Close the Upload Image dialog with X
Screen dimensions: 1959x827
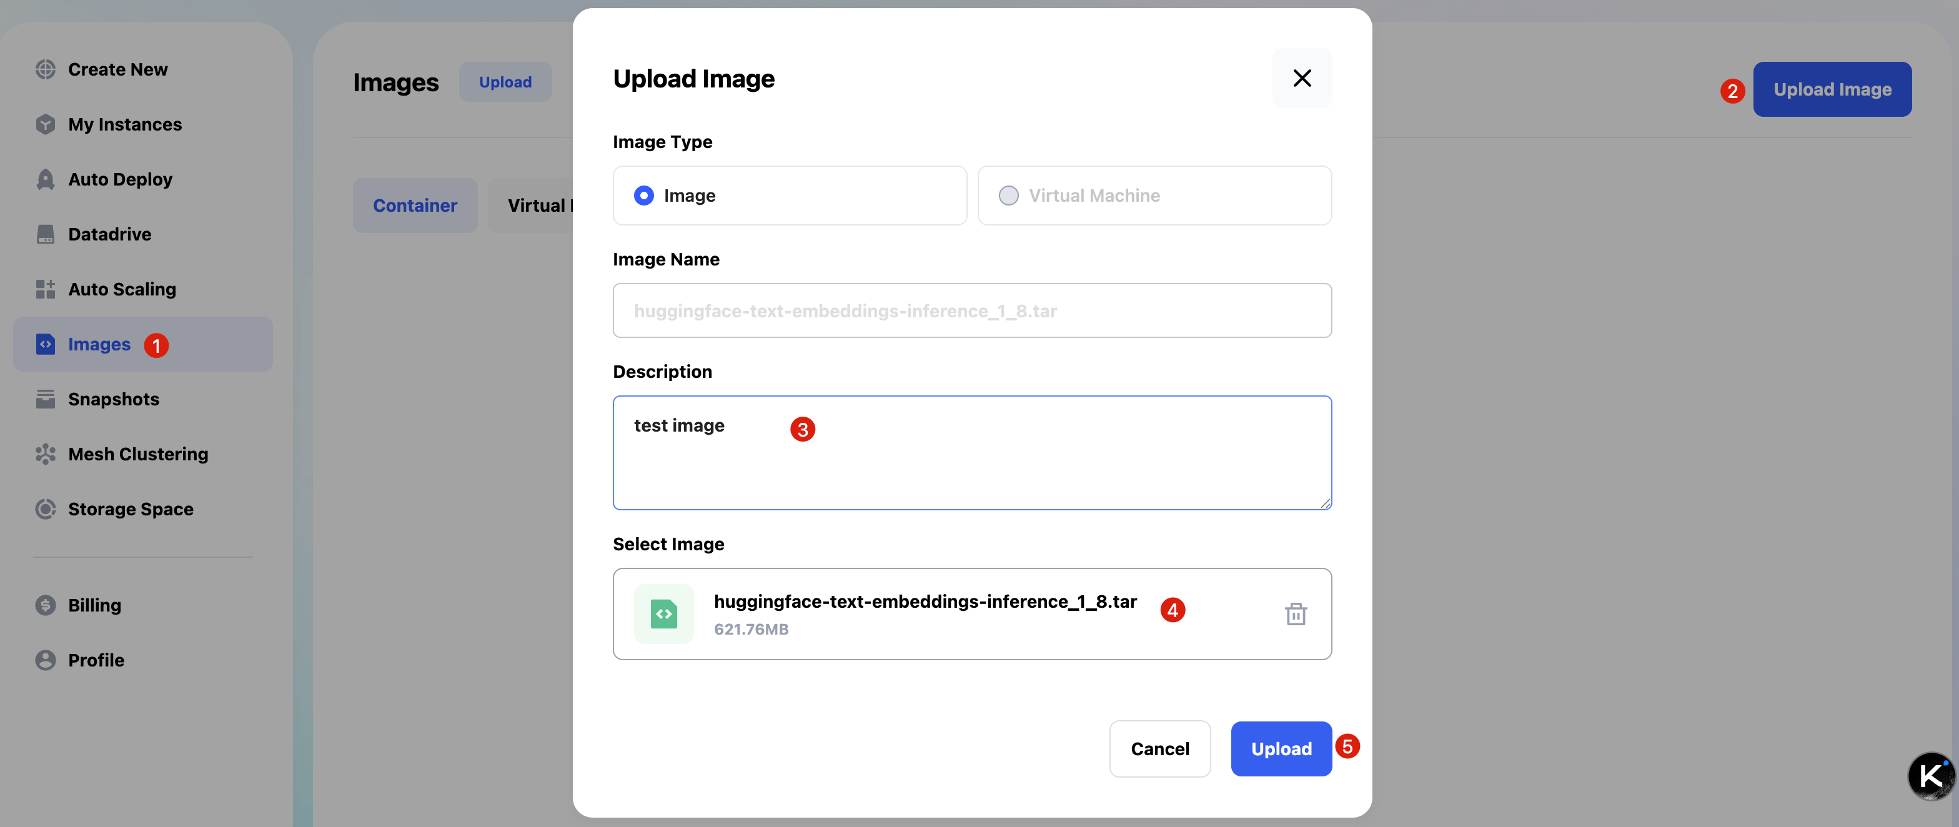(1301, 78)
